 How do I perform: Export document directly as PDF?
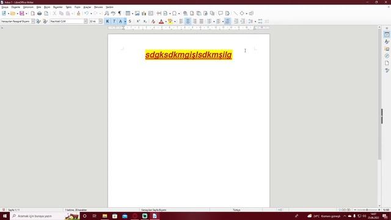(32, 13)
